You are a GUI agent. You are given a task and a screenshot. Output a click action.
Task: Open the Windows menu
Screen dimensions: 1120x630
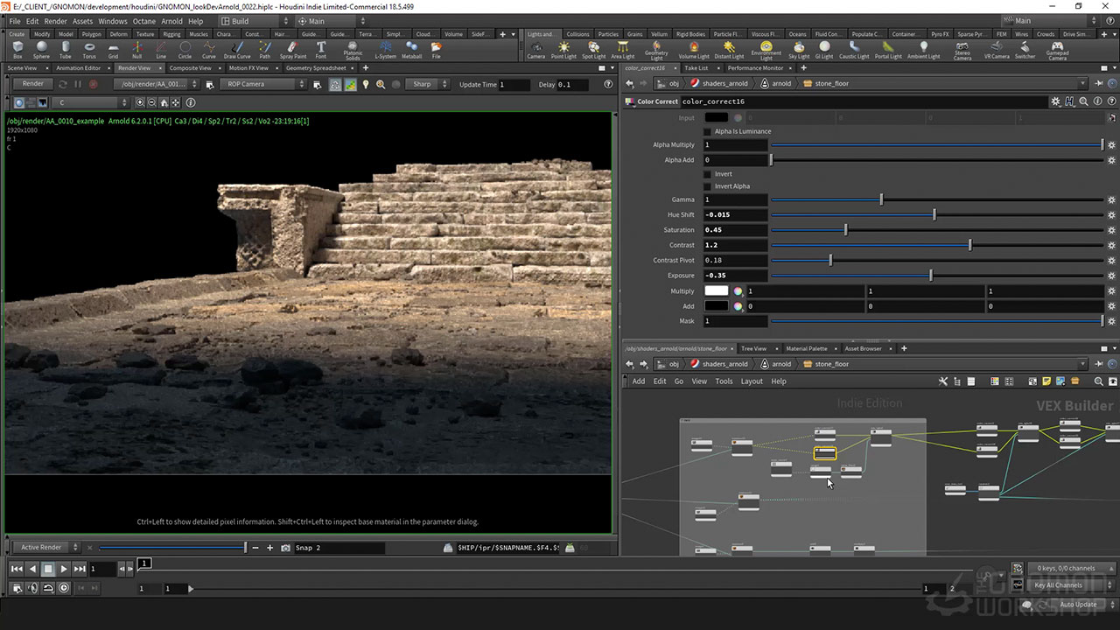pos(112,21)
